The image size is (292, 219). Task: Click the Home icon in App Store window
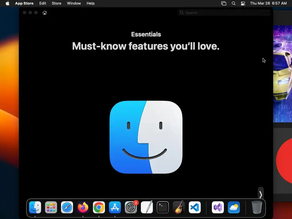click(x=44, y=13)
